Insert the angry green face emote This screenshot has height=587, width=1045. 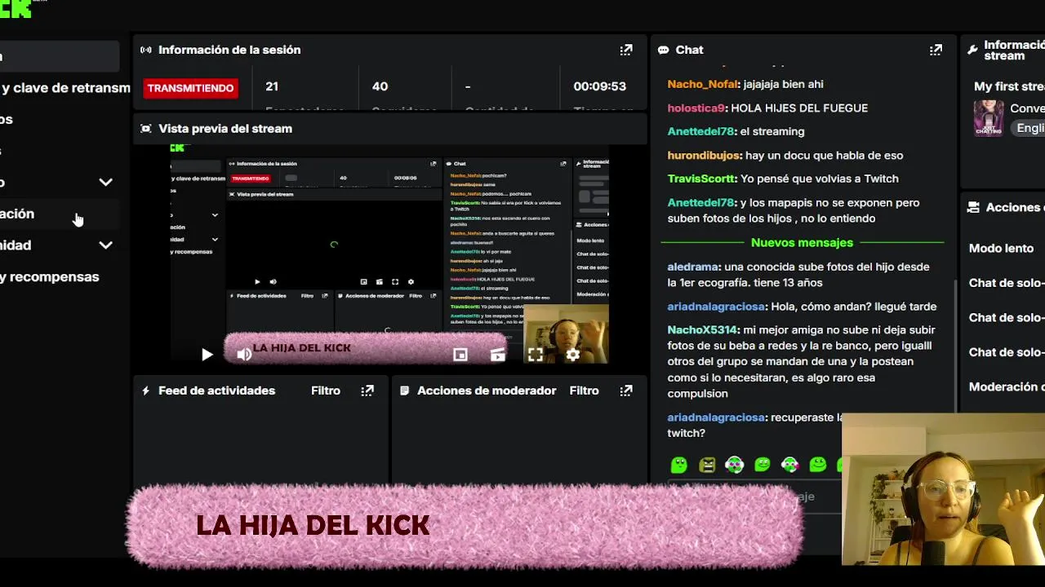[x=707, y=465]
